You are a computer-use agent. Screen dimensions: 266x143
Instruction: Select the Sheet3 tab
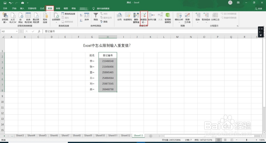point(20,136)
